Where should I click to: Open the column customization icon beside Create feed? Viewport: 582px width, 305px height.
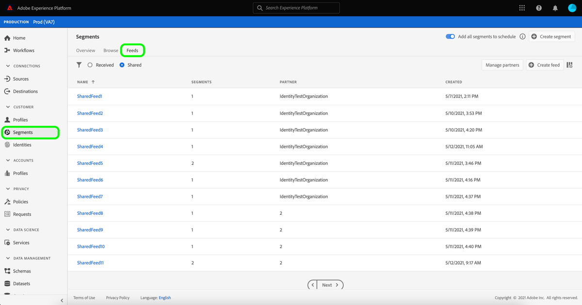[x=568, y=64]
